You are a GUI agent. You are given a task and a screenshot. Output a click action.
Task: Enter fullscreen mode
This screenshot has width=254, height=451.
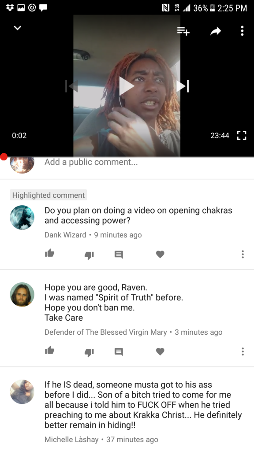click(x=241, y=135)
